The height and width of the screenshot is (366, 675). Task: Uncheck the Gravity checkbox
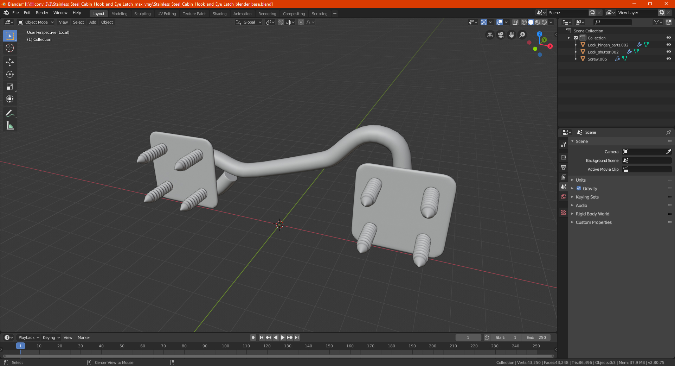[579, 189]
